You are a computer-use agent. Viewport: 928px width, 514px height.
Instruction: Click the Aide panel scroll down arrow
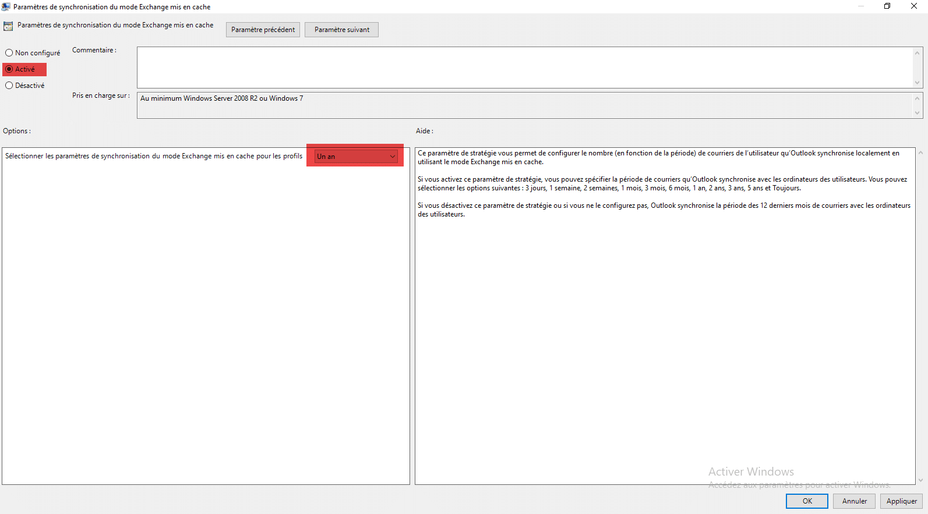pos(920,480)
